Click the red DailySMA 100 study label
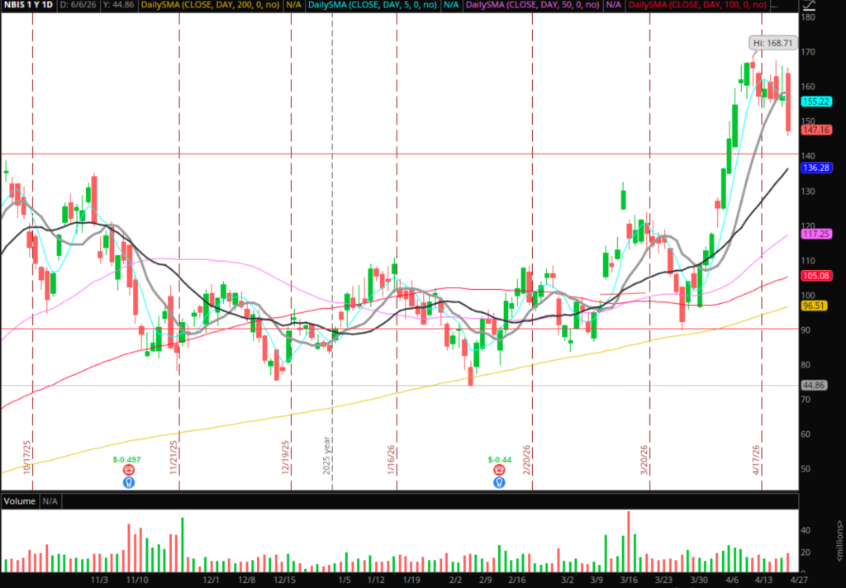The width and height of the screenshot is (846, 588). (696, 6)
